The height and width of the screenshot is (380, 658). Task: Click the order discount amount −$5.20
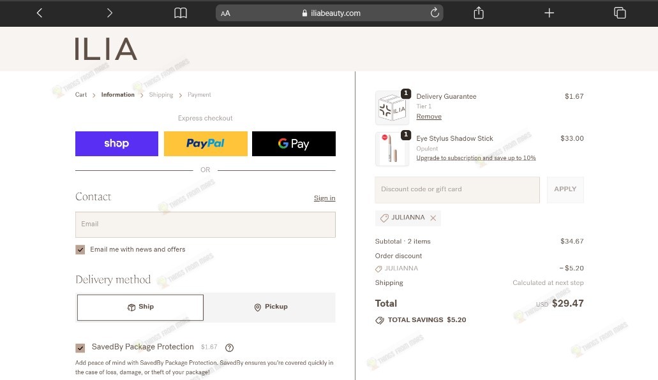click(571, 268)
